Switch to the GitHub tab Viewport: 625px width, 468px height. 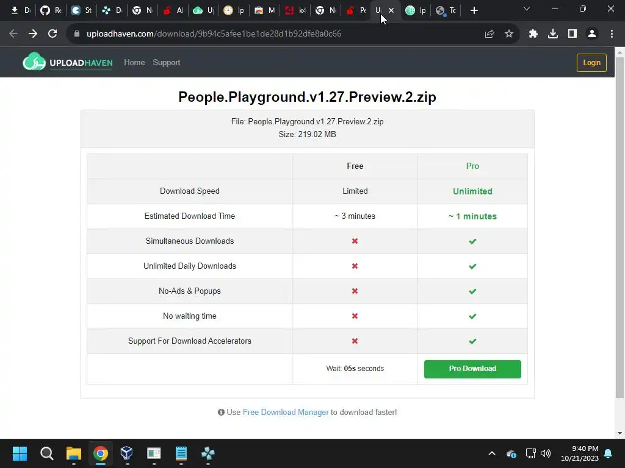point(50,10)
